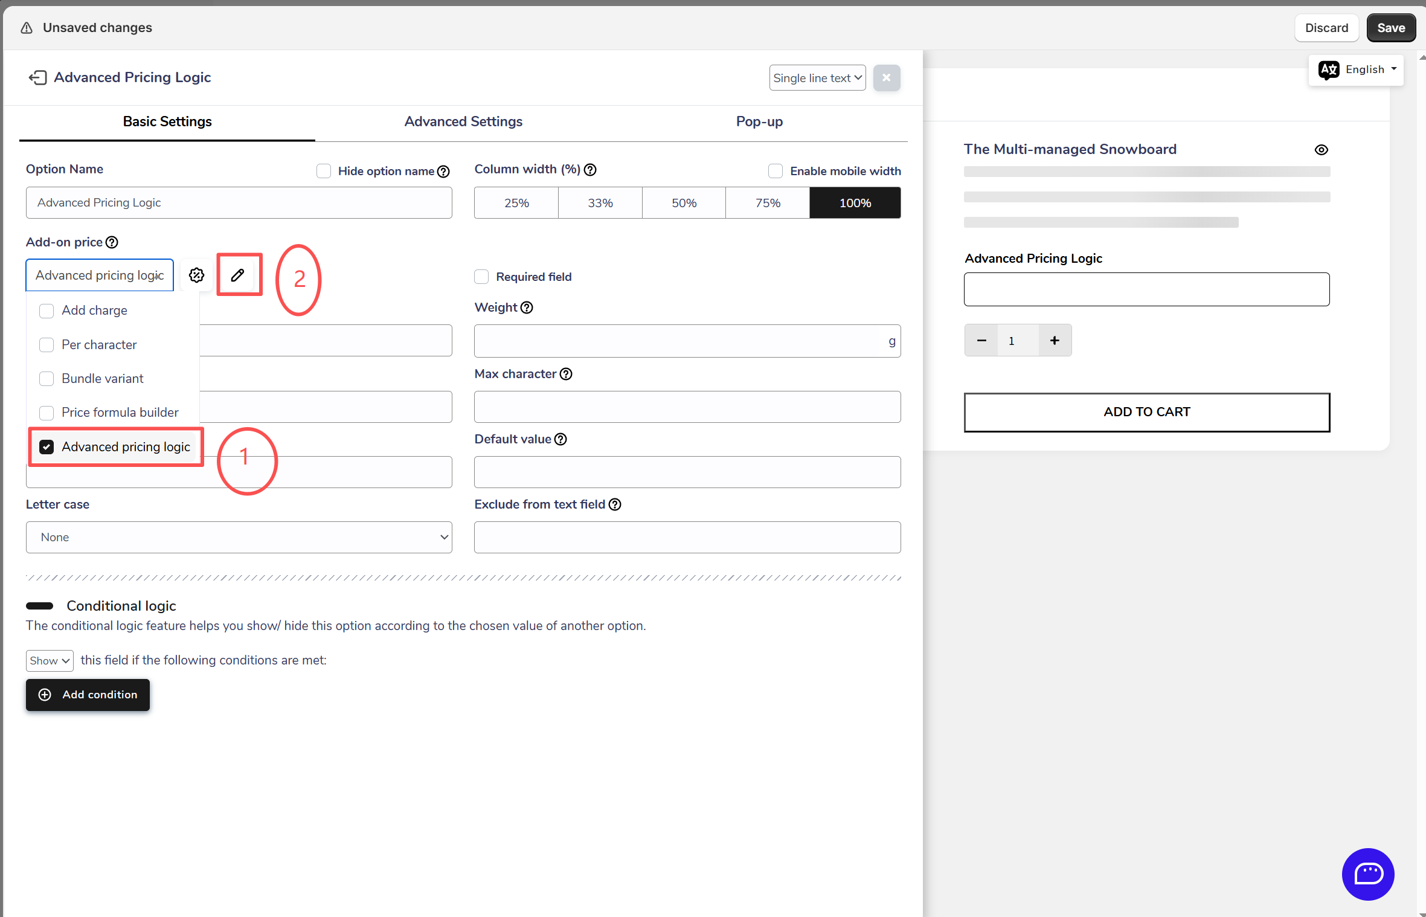Click the Column width help icon
1426x917 pixels.
click(590, 170)
